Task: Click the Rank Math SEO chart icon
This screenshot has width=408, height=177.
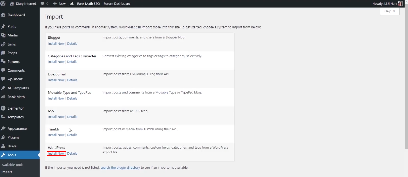Action: pos(72,4)
